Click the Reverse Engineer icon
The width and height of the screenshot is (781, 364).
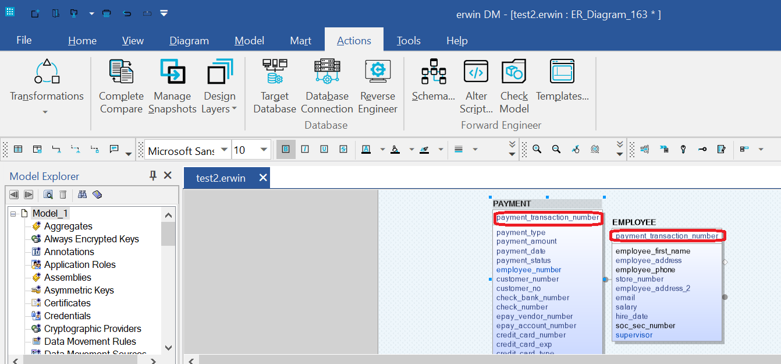pos(378,86)
